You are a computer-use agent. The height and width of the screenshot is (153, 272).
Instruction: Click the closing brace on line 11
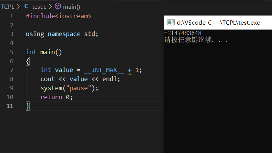pyautogui.click(x=28, y=106)
